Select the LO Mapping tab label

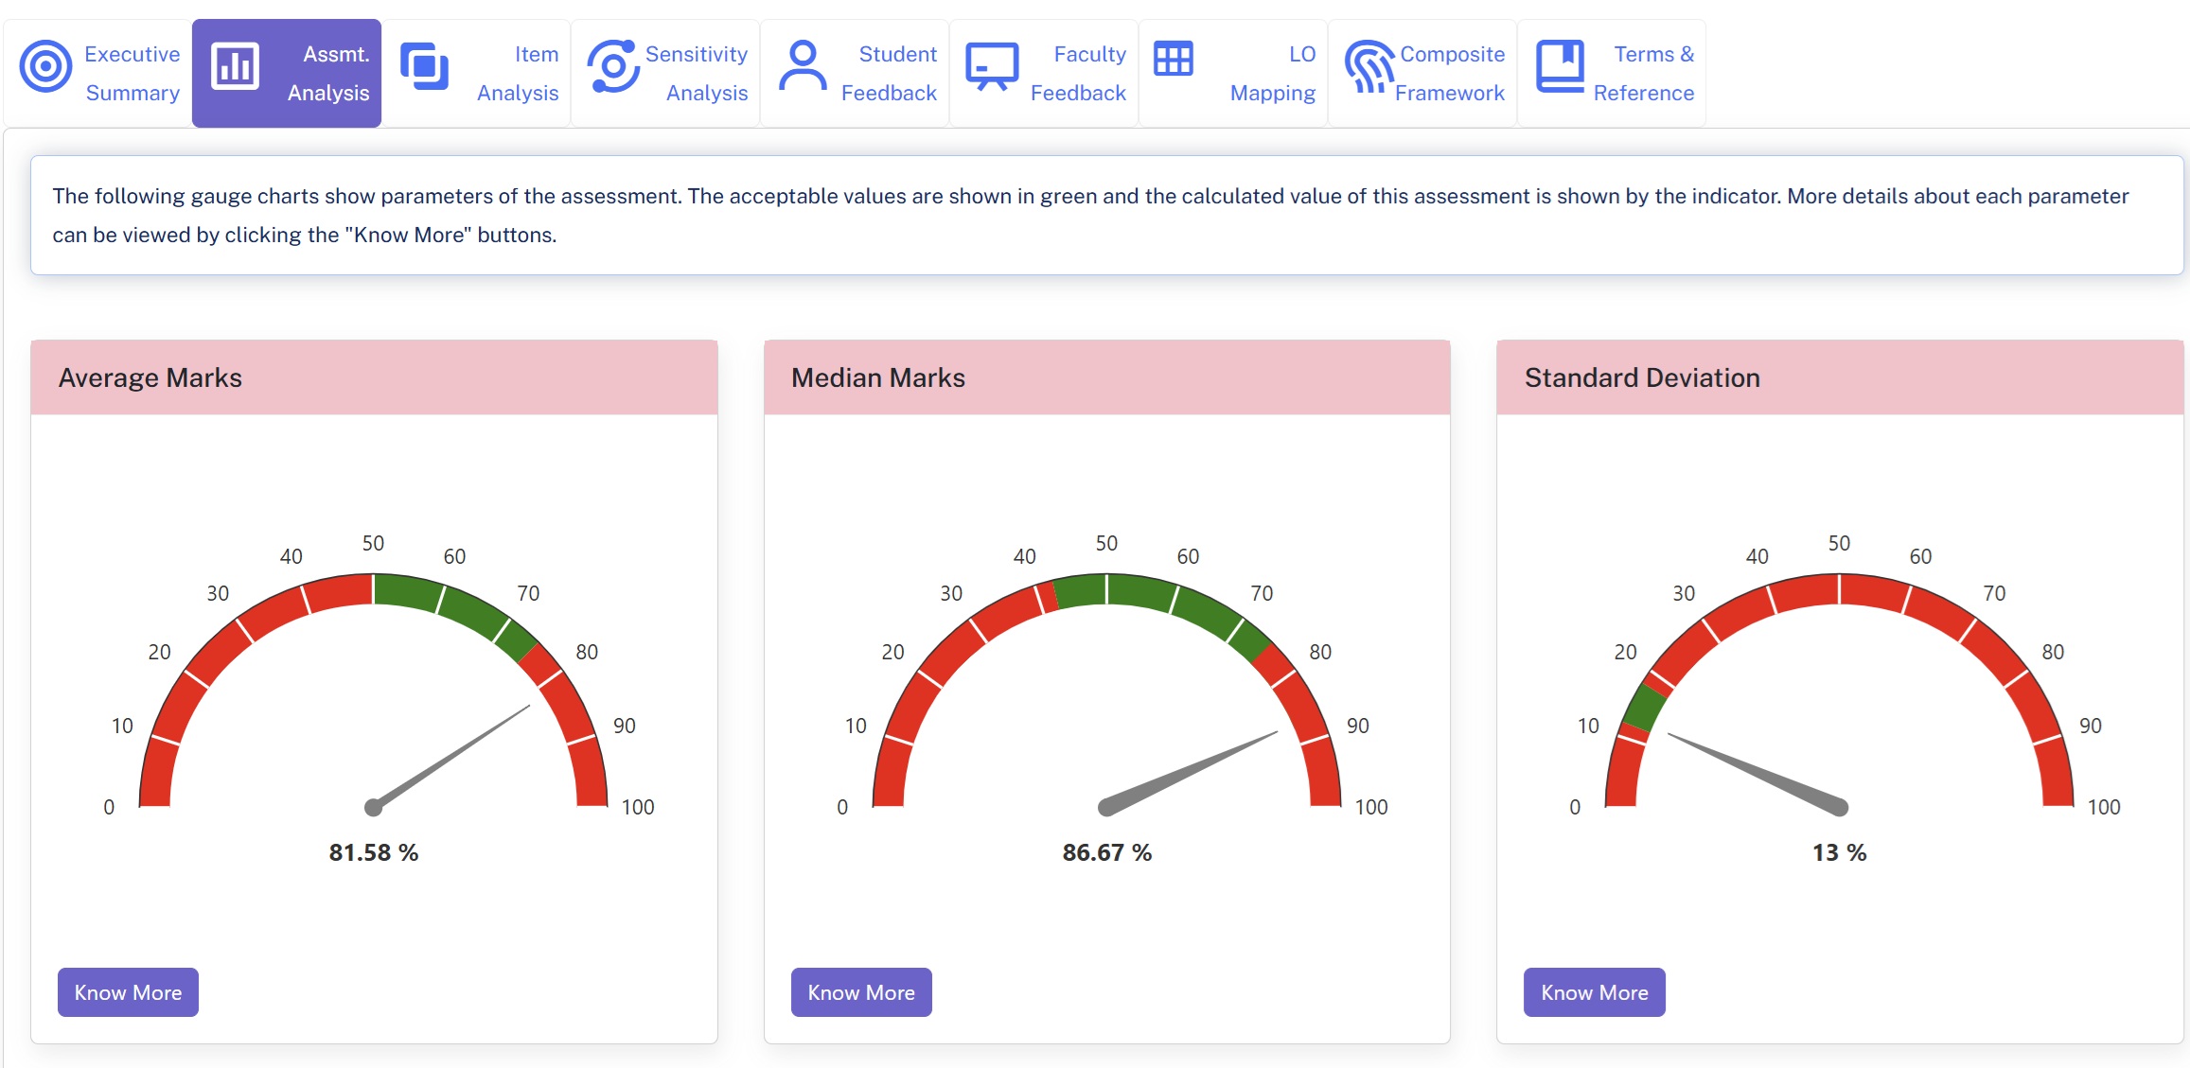pos(1273,74)
